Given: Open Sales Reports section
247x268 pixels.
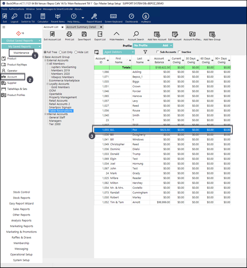Looking at the screenshot, I should [x=21, y=209].
